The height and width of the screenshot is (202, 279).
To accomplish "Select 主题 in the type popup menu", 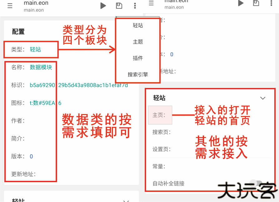I will (x=138, y=42).
